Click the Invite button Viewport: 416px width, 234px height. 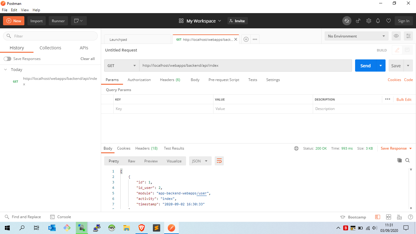[x=238, y=21]
